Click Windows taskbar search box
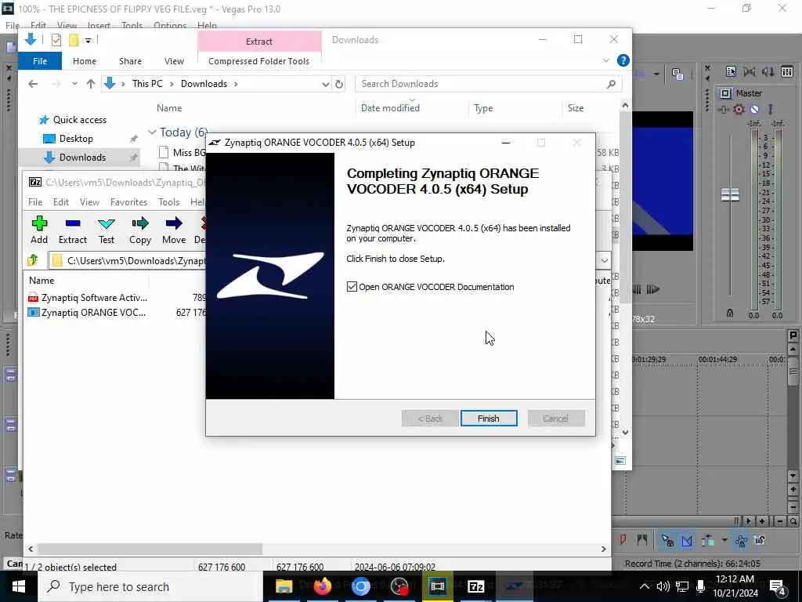The width and height of the screenshot is (802, 602). click(150, 586)
